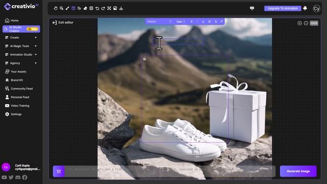
Task: Click Upgrade To Animation button
Action: [x=283, y=8]
